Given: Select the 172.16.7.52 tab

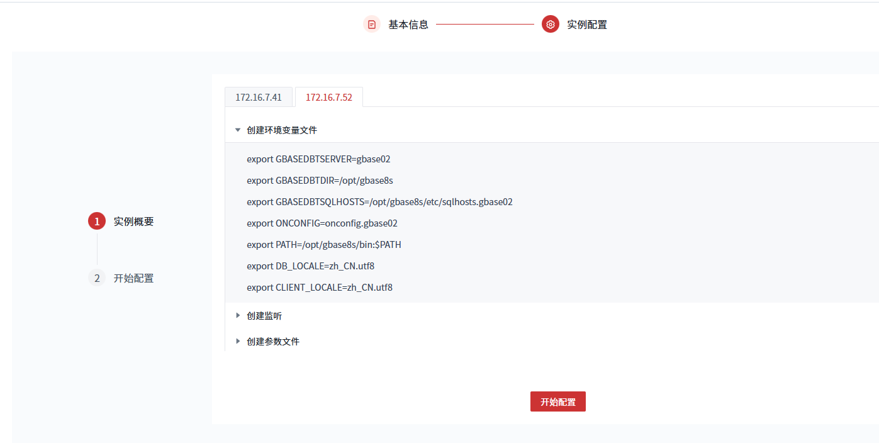Looking at the screenshot, I should coord(328,98).
